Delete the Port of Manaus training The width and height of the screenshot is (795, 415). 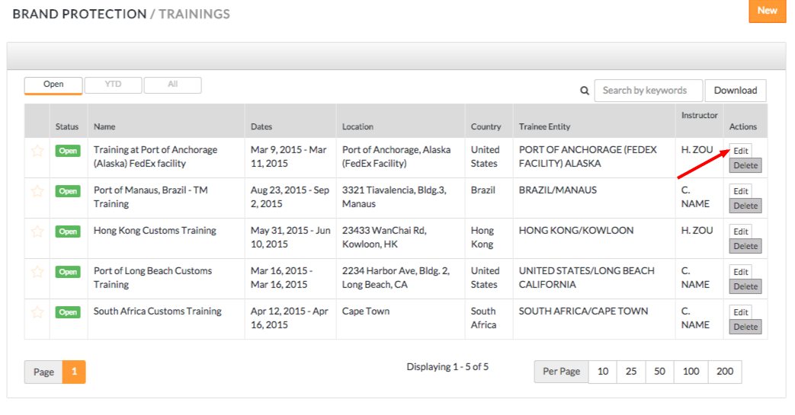745,206
